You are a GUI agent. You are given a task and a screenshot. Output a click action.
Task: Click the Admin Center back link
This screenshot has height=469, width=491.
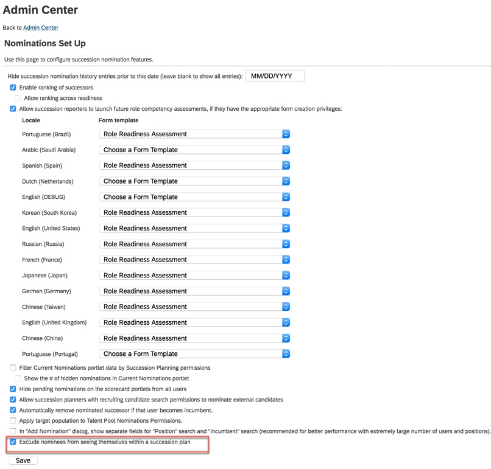[x=41, y=27]
